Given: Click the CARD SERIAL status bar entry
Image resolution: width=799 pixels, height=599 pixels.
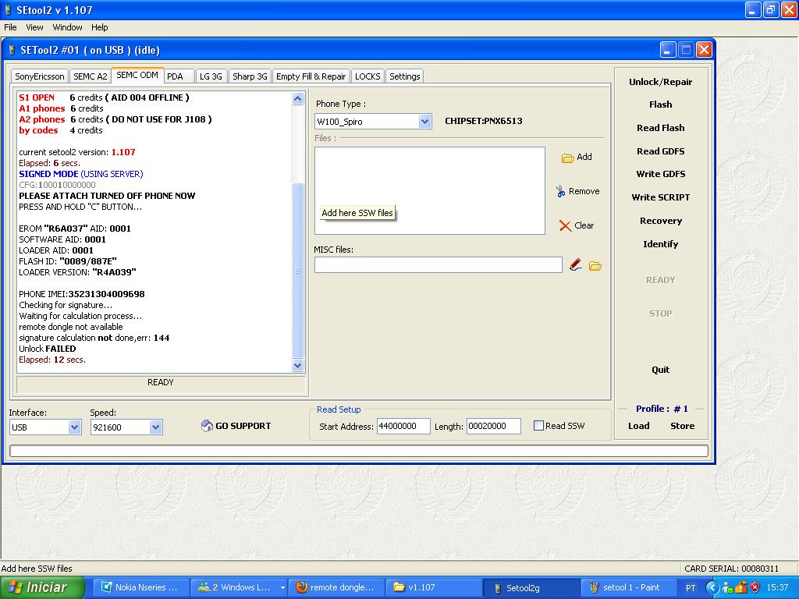Looking at the screenshot, I should point(731,569).
